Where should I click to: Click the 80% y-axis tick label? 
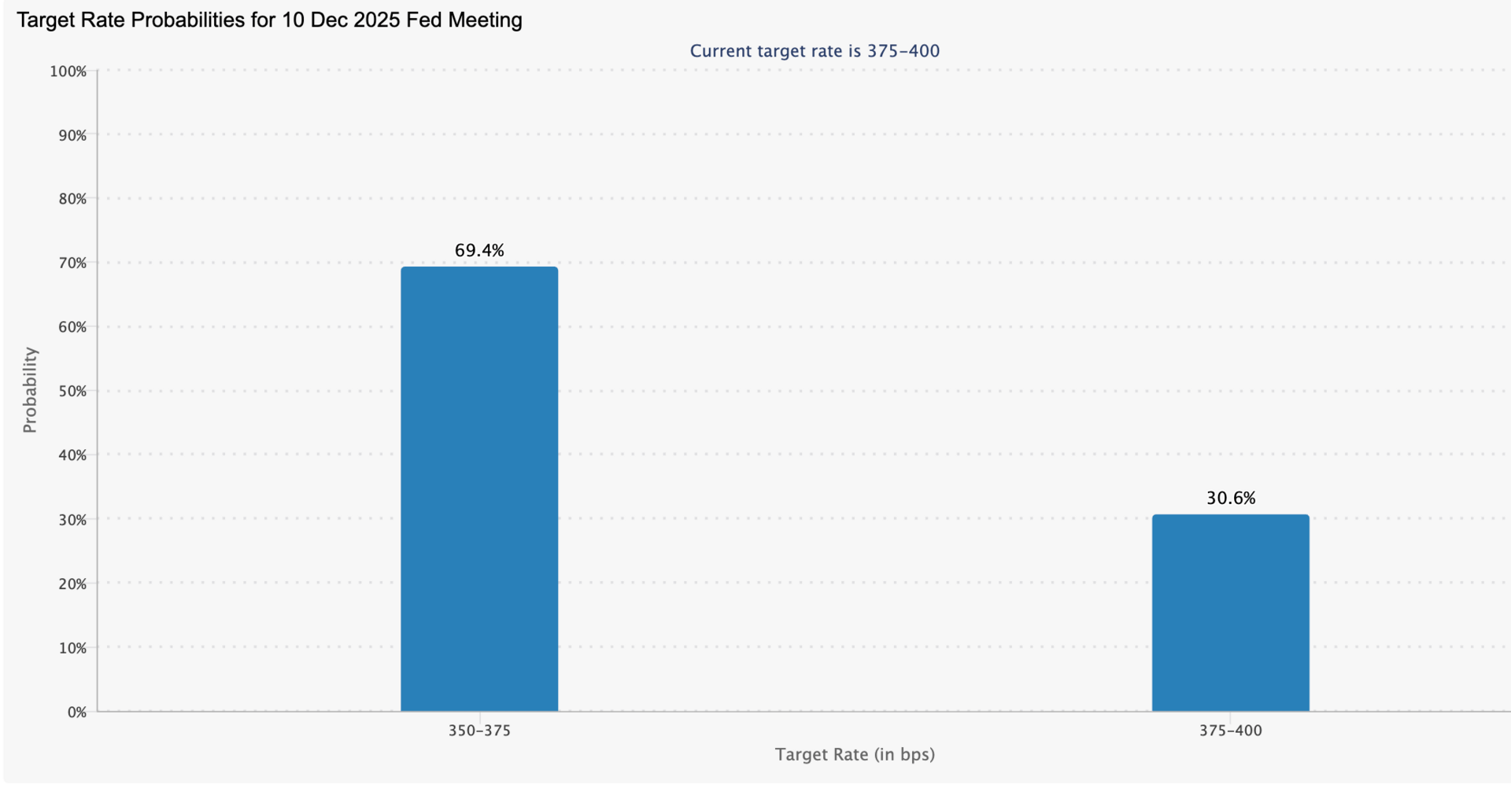coord(72,199)
